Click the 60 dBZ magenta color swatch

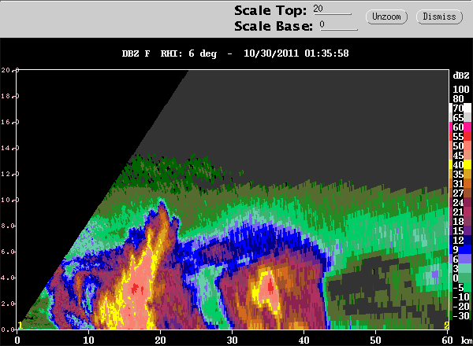tap(467, 127)
